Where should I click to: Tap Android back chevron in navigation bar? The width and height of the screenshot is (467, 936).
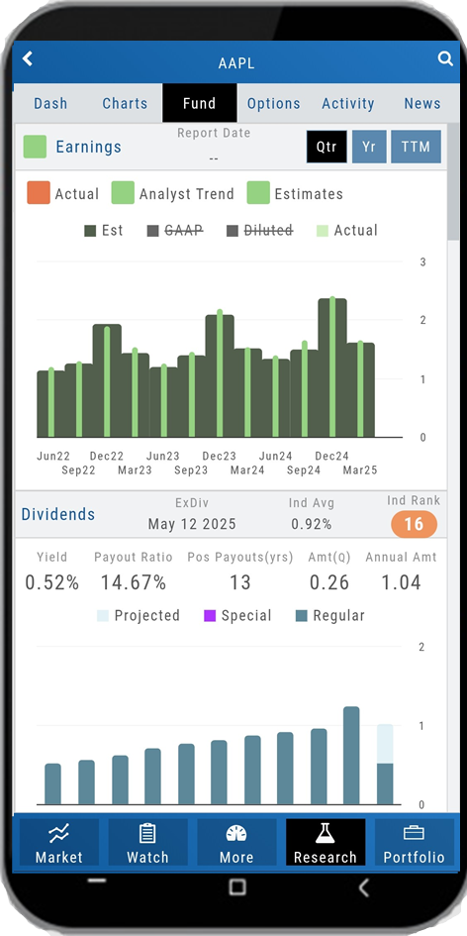pyautogui.click(x=363, y=887)
